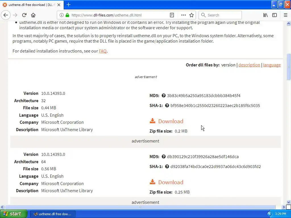The height and width of the screenshot is (218, 291).
Task: Select the uxtheme.dll free download tab
Action: pyautogui.click(x=32, y=5)
